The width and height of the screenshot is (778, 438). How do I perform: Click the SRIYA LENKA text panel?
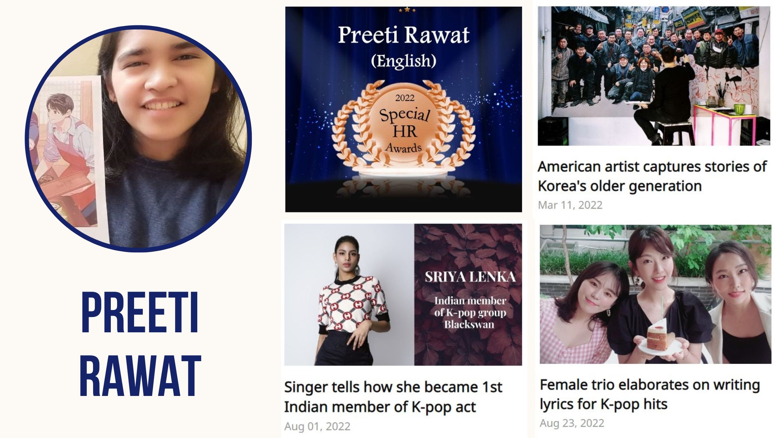point(468,294)
